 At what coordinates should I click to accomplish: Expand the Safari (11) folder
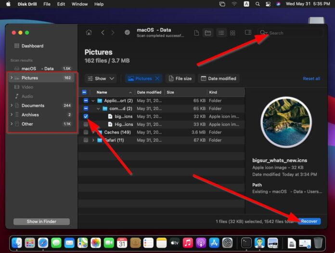93,140
